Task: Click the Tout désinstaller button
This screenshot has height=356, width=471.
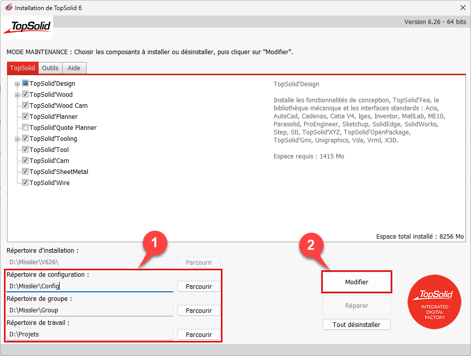Action: pos(357,325)
